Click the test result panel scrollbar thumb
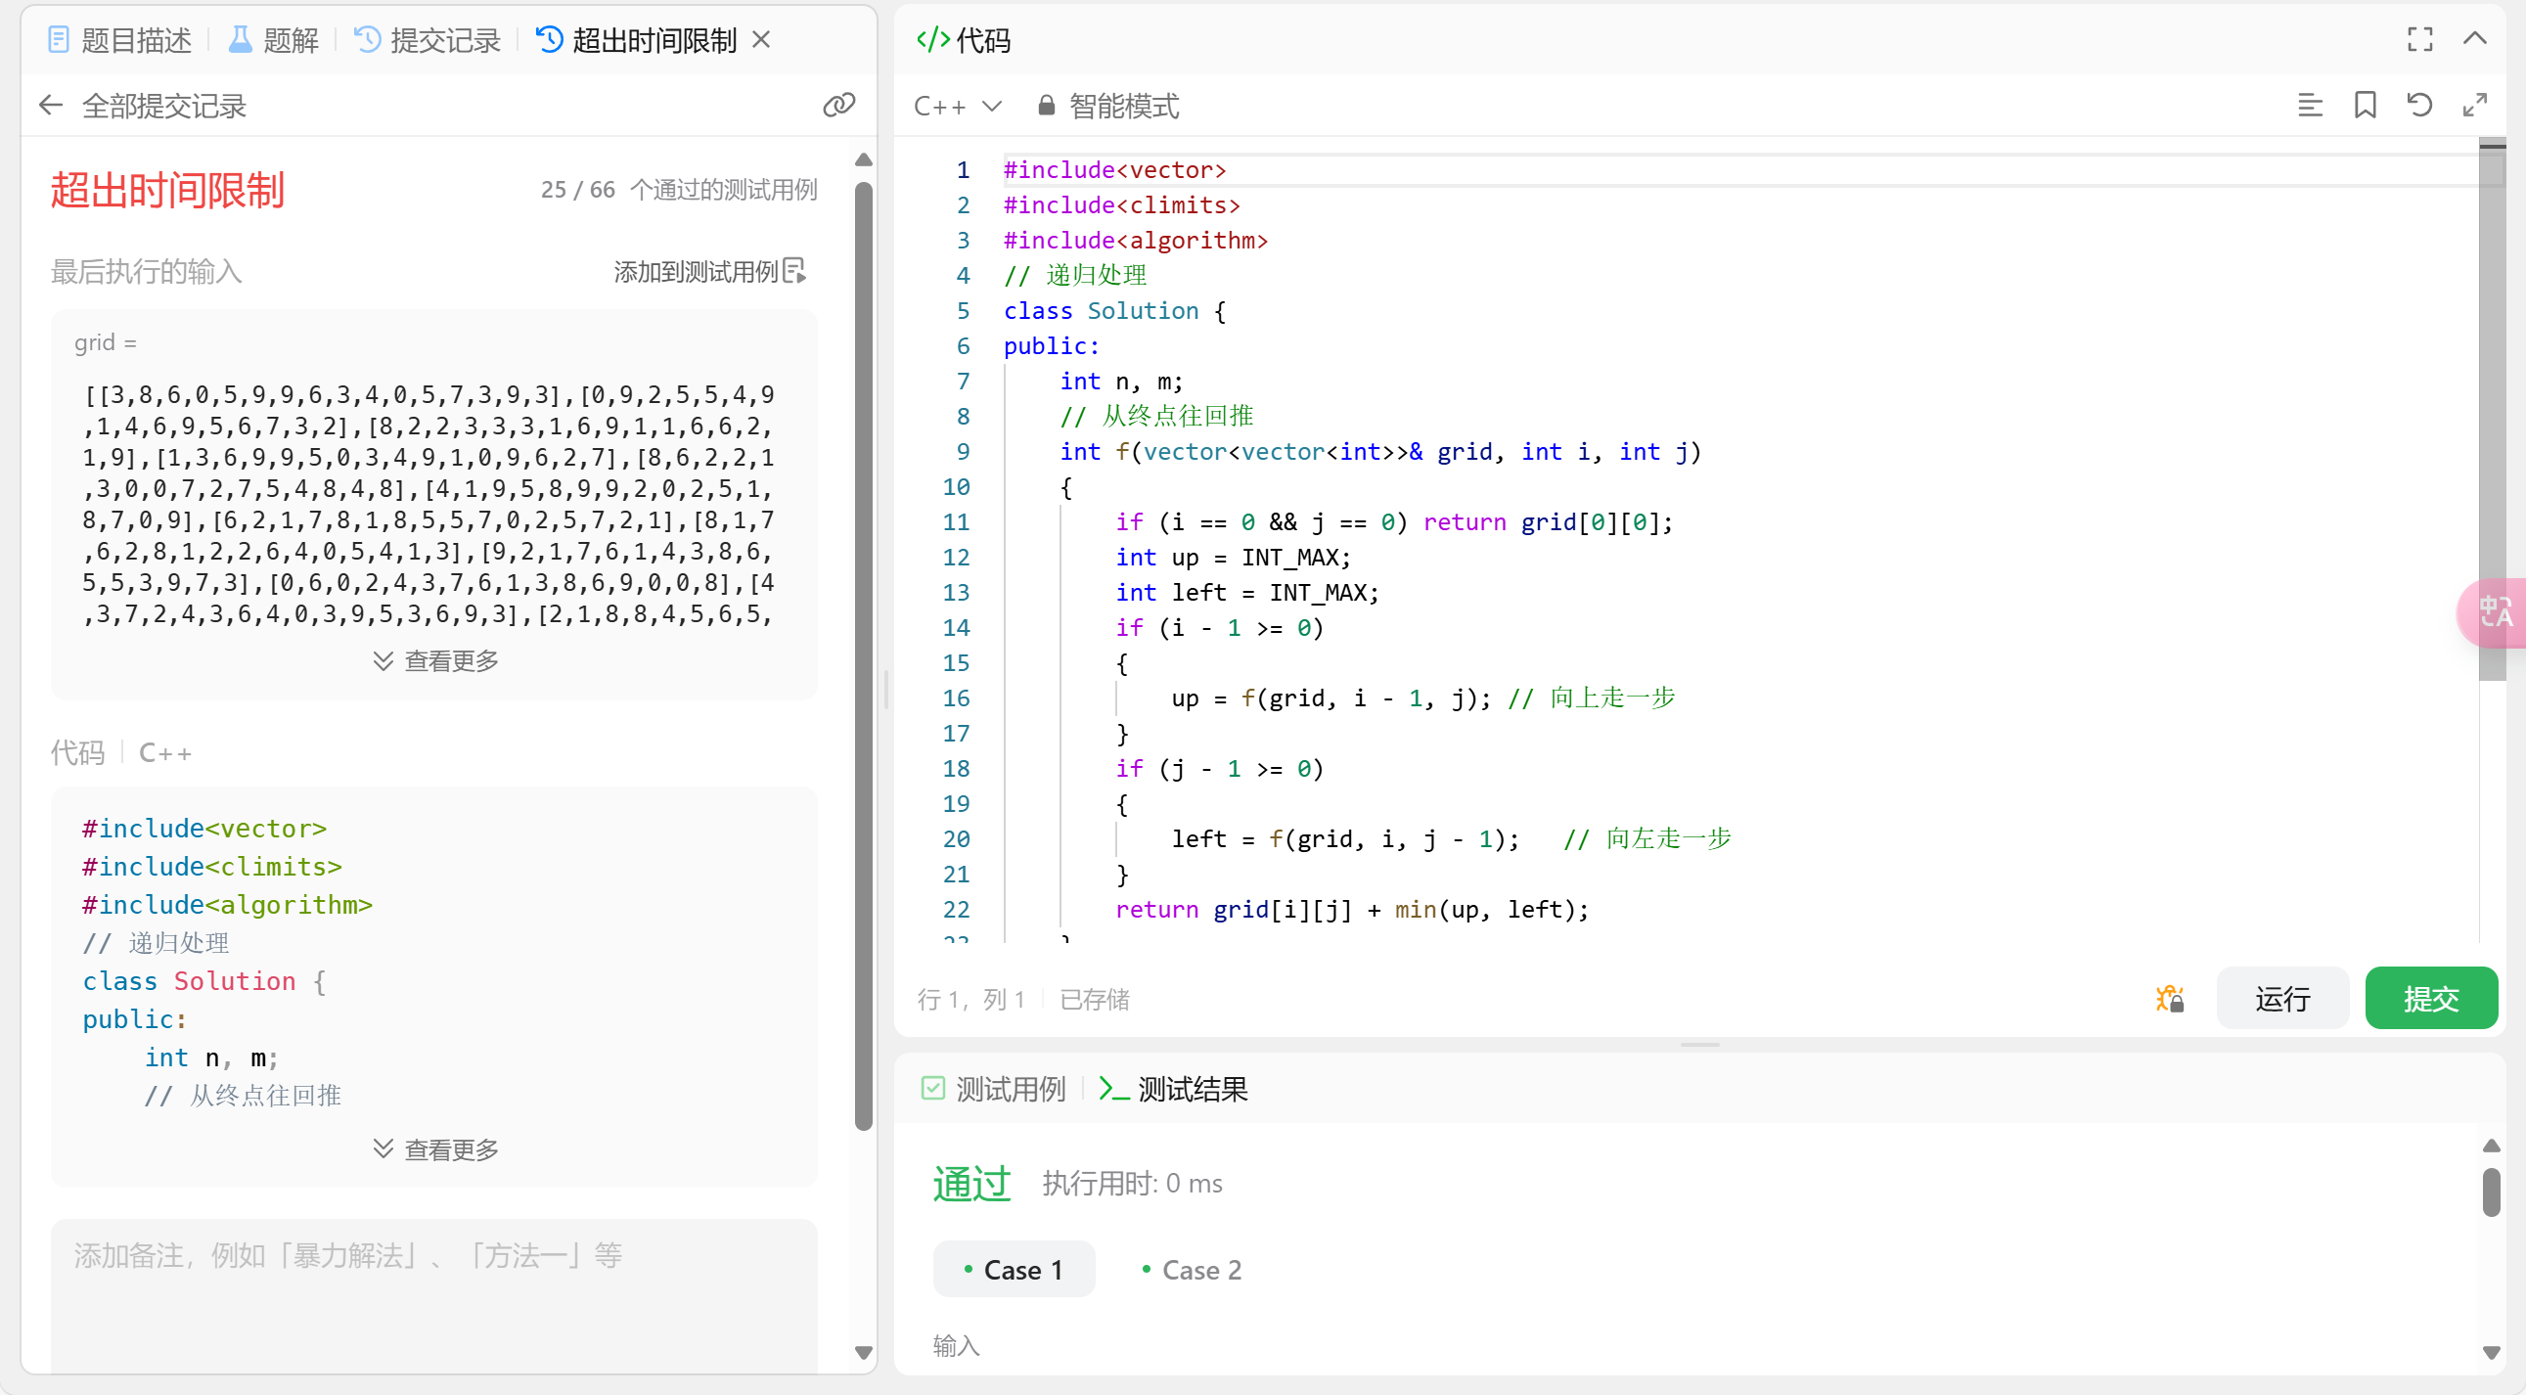The width and height of the screenshot is (2526, 1395). [2491, 1192]
